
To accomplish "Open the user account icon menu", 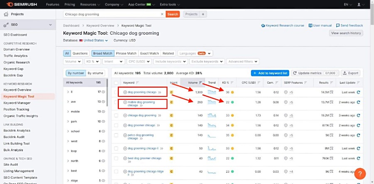I will click(x=360, y=5).
